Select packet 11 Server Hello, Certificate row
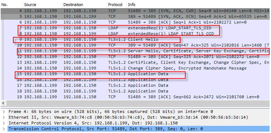This screenshot has width=271, height=133. [135, 51]
